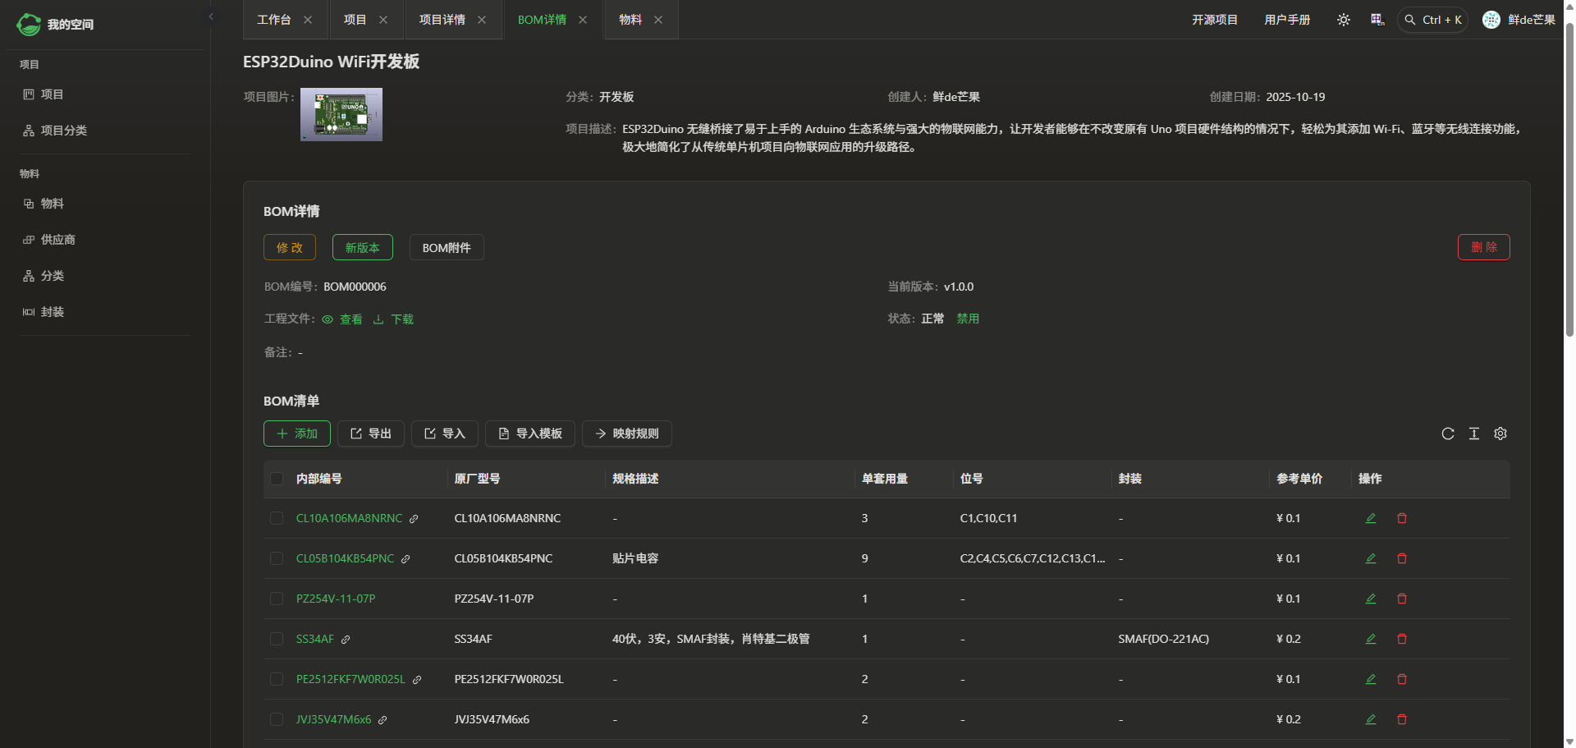Switch to the 项目详情 tab
Screen dimensions: 1576x748
tap(442, 20)
